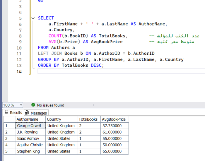
Task: Place cursor on empty line 14
Action: [88, 71]
